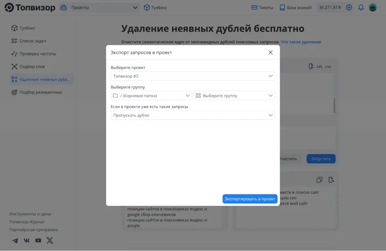The height and width of the screenshot is (251, 386).
Task: Click the Проверка частоты graph icon
Action: coord(14,54)
